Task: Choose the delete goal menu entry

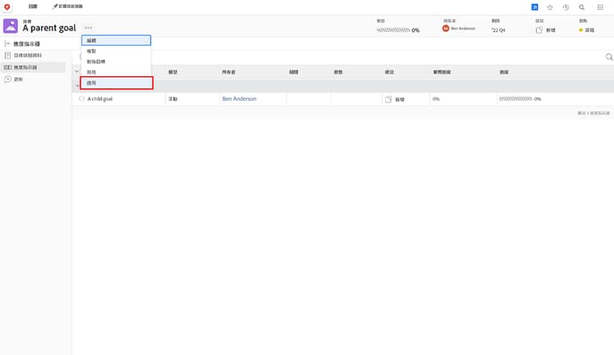Action: tap(116, 61)
